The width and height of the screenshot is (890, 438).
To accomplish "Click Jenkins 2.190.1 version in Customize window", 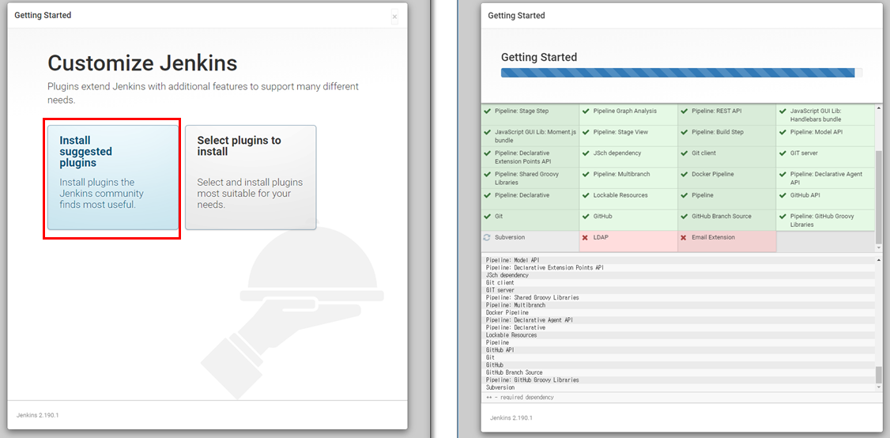I will click(37, 415).
